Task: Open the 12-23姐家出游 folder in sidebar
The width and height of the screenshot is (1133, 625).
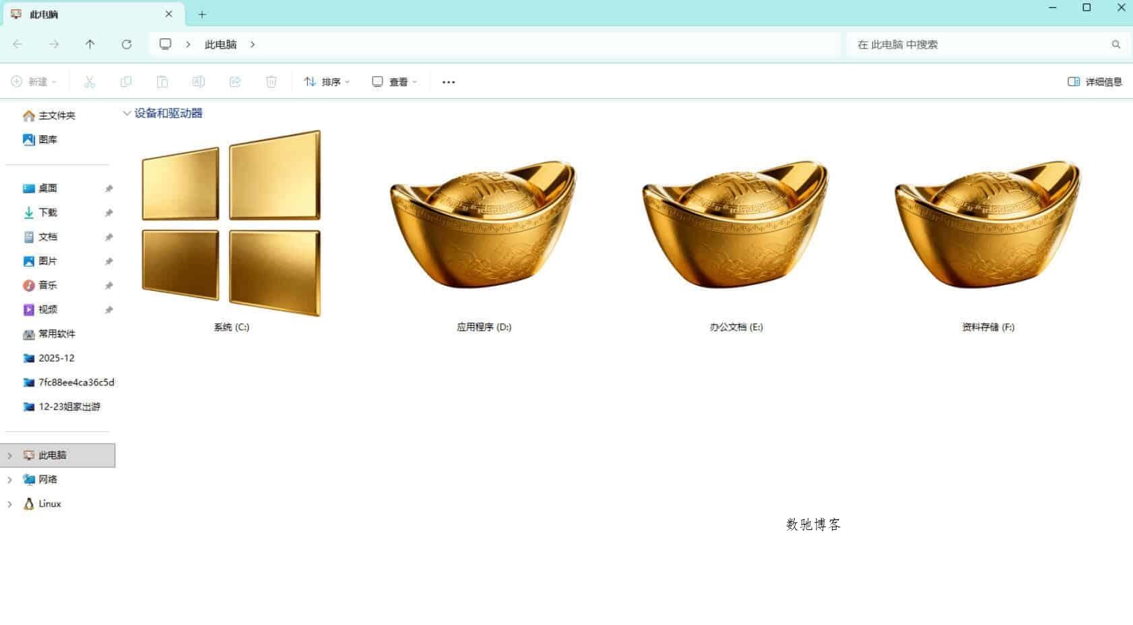Action: (61, 406)
